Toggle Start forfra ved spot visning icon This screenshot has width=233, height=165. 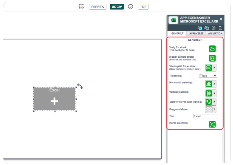click(209, 102)
